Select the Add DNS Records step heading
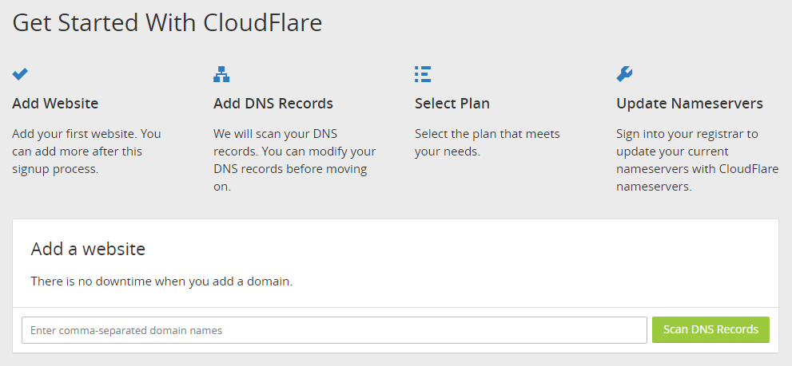Viewport: 792px width, 366px height. click(273, 104)
